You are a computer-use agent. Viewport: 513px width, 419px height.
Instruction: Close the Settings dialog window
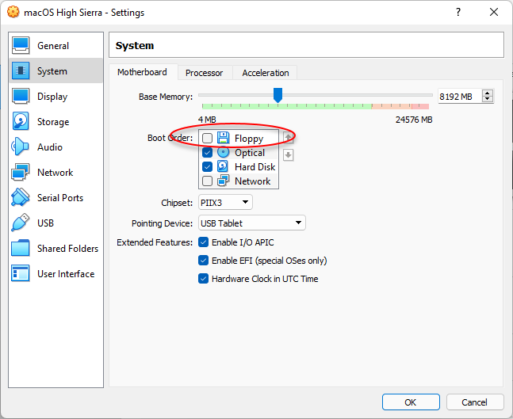coord(494,12)
